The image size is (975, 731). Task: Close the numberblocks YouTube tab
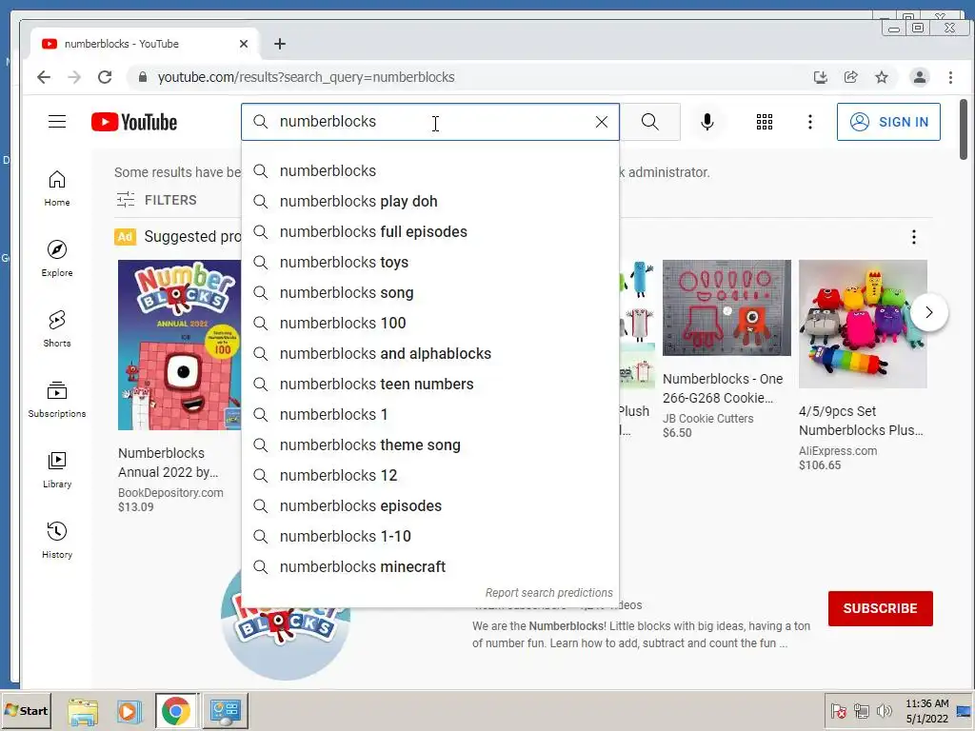244,44
